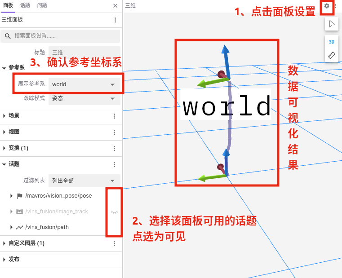Switch to the 问题 tab
Screen dimensions: 342x278
tap(42, 5)
